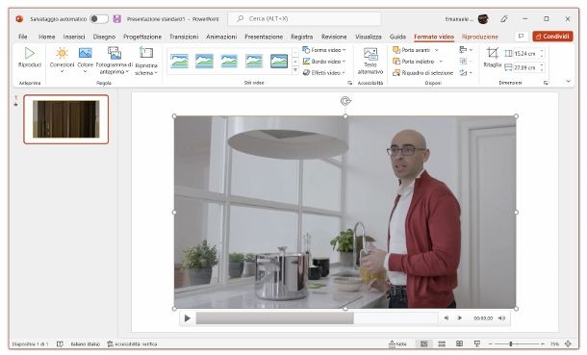
Task: Click the Italiano language indicator
Action: click(85, 343)
